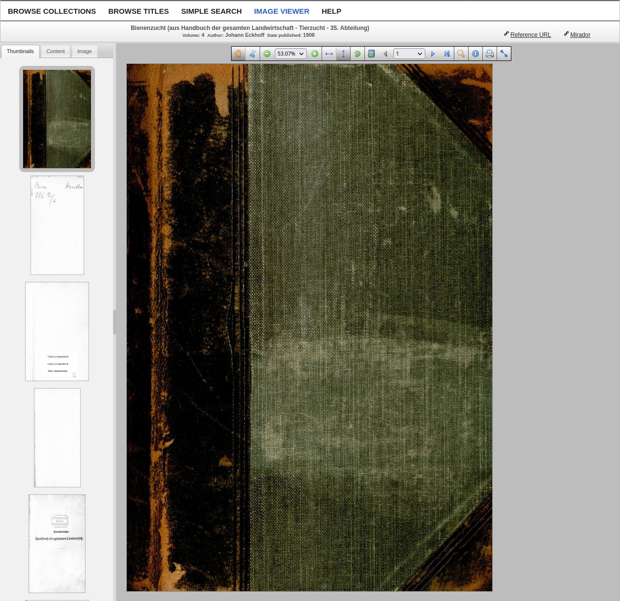Screen dimensions: 620x601
Task: Go to Simple Search
Action: [211, 11]
